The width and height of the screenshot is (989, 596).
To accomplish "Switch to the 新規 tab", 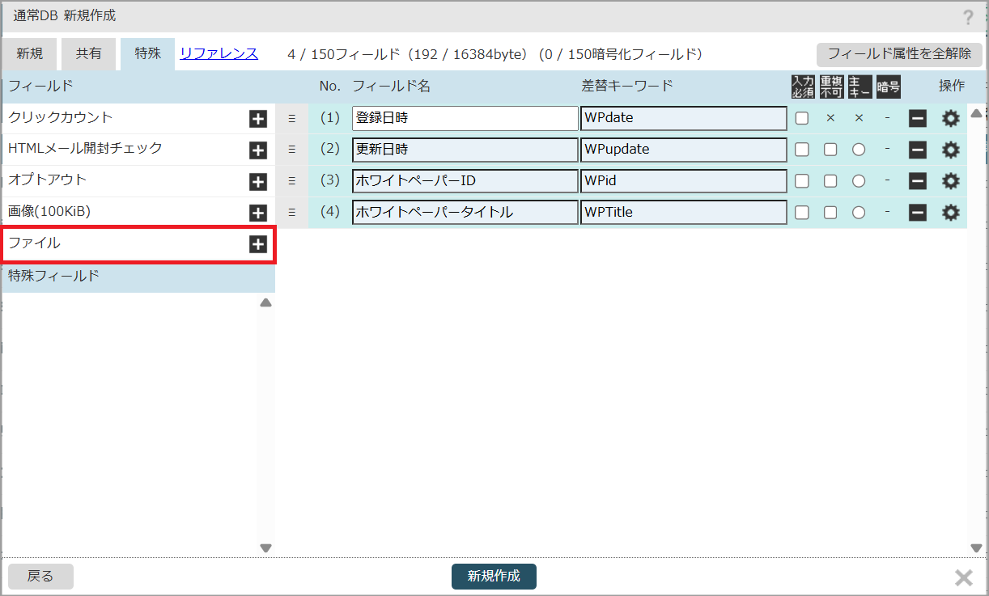I will click(29, 54).
